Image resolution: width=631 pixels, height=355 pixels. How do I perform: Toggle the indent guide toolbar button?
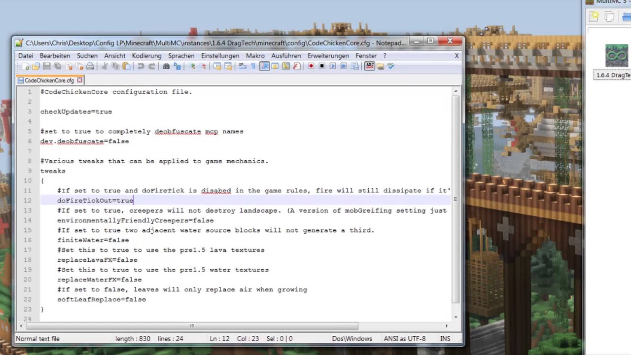(265, 66)
